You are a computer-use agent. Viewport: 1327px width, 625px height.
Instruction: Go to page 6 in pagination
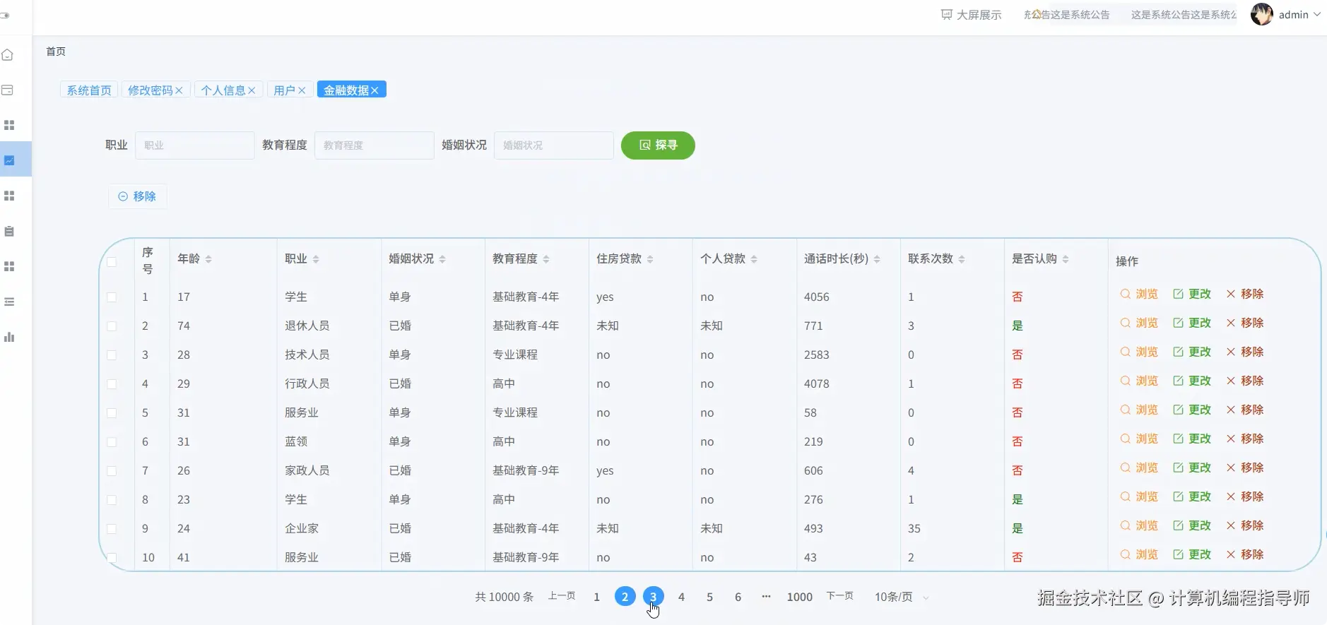tap(738, 597)
